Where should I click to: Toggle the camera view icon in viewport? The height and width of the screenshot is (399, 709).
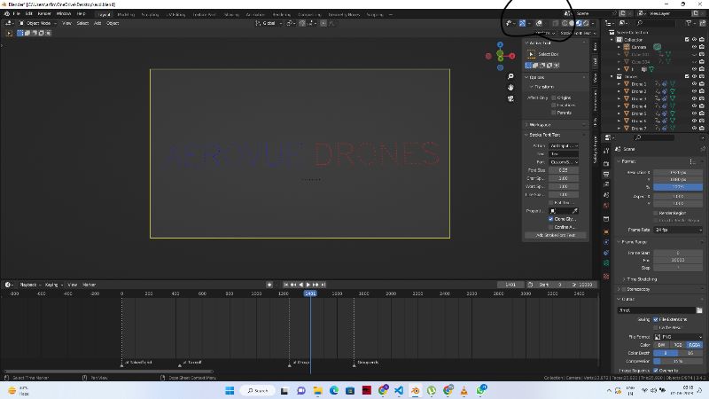[x=510, y=98]
